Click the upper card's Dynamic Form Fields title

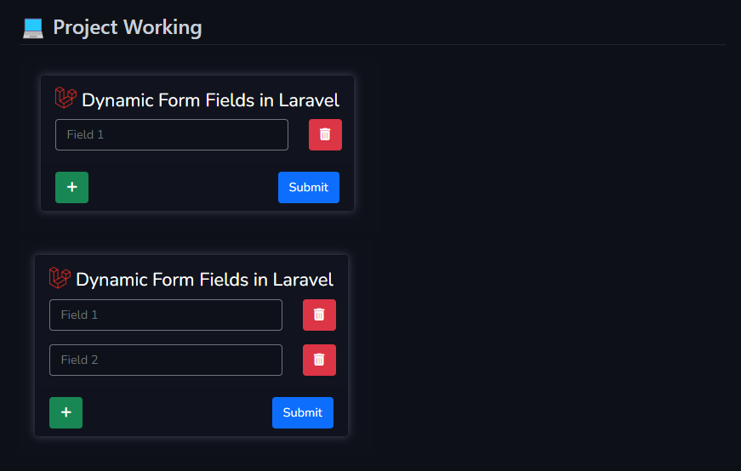tap(210, 100)
